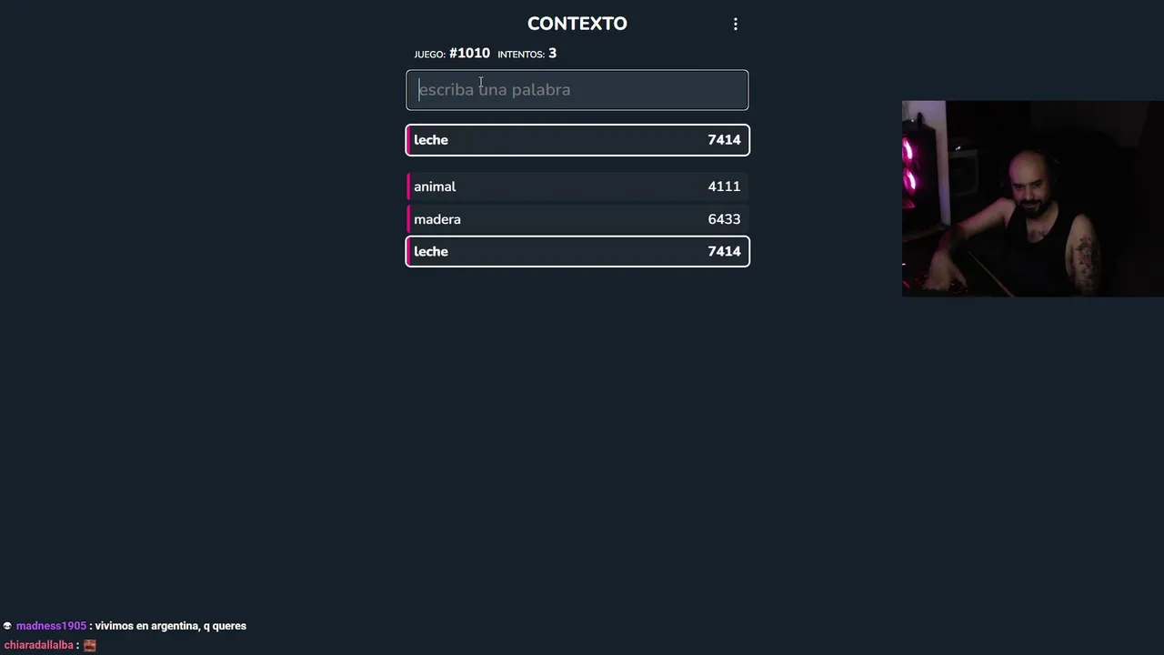The width and height of the screenshot is (1164, 655).
Task: Click the emote in chiaradallalba's chat message
Action: coord(90,645)
